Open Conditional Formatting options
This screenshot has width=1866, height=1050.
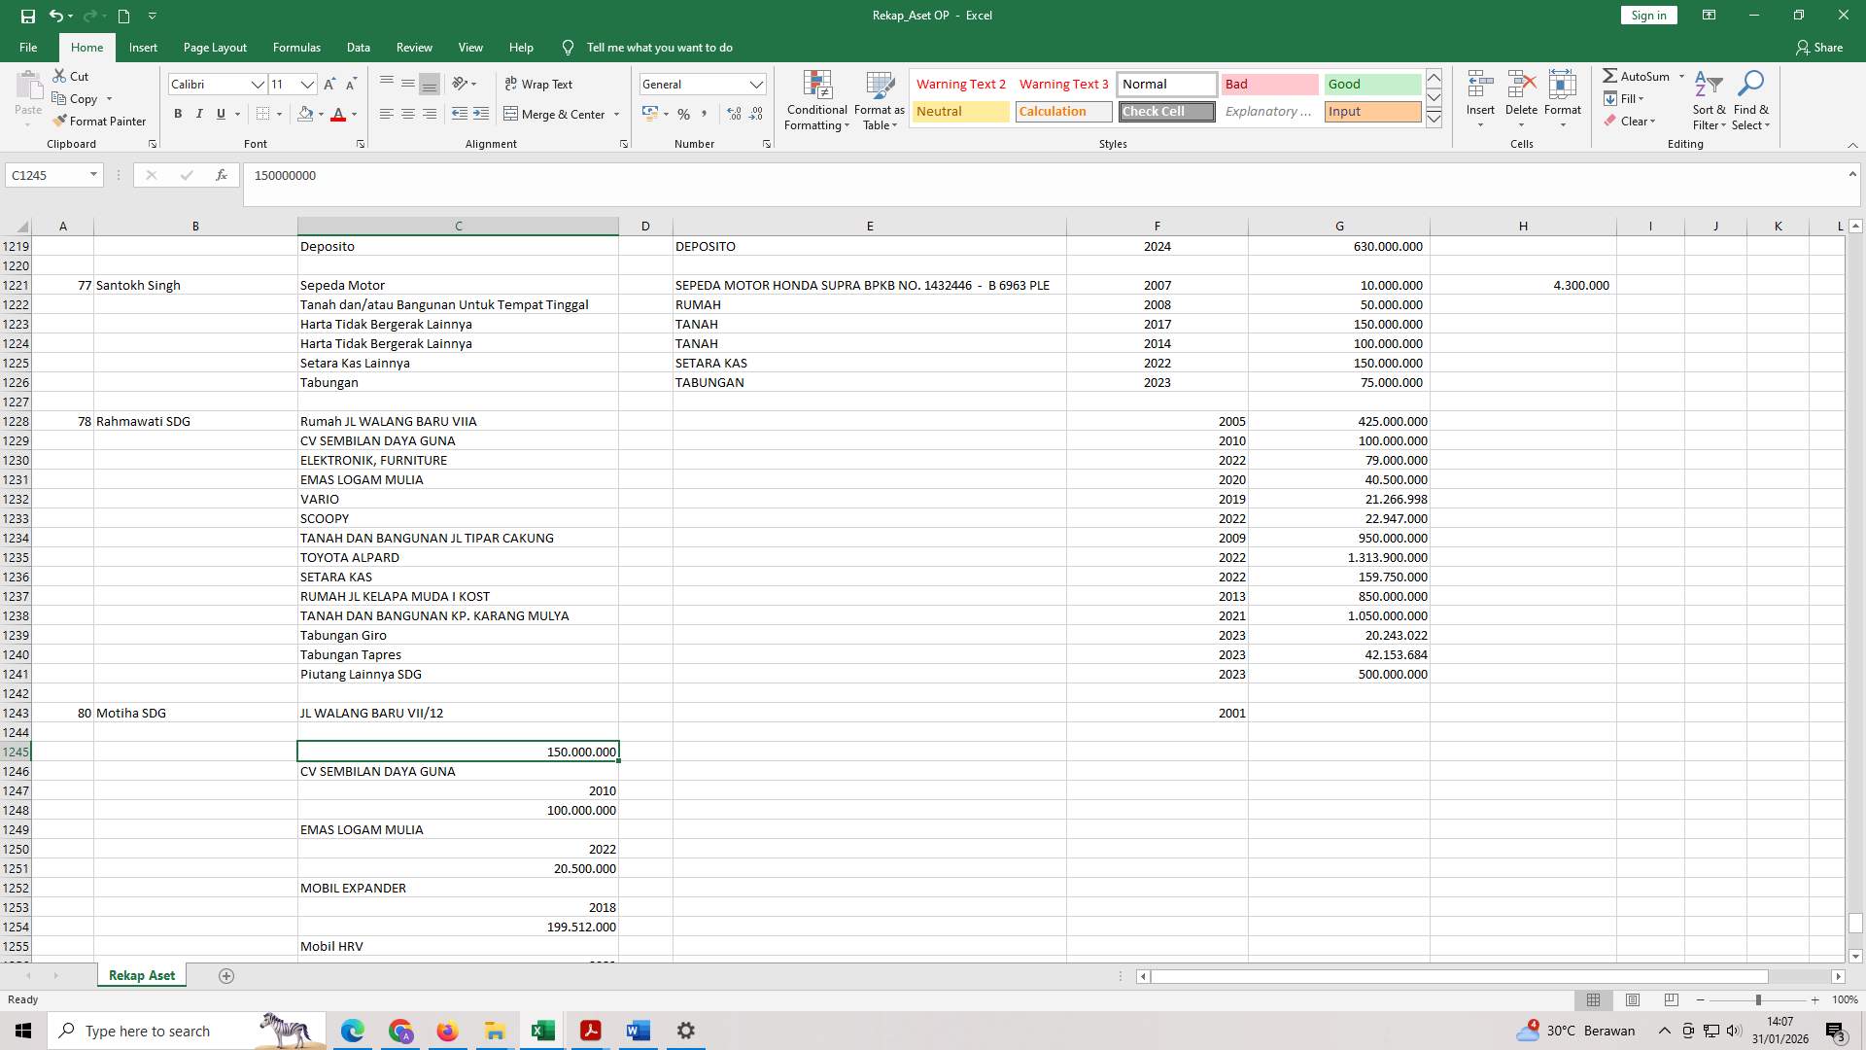[816, 100]
